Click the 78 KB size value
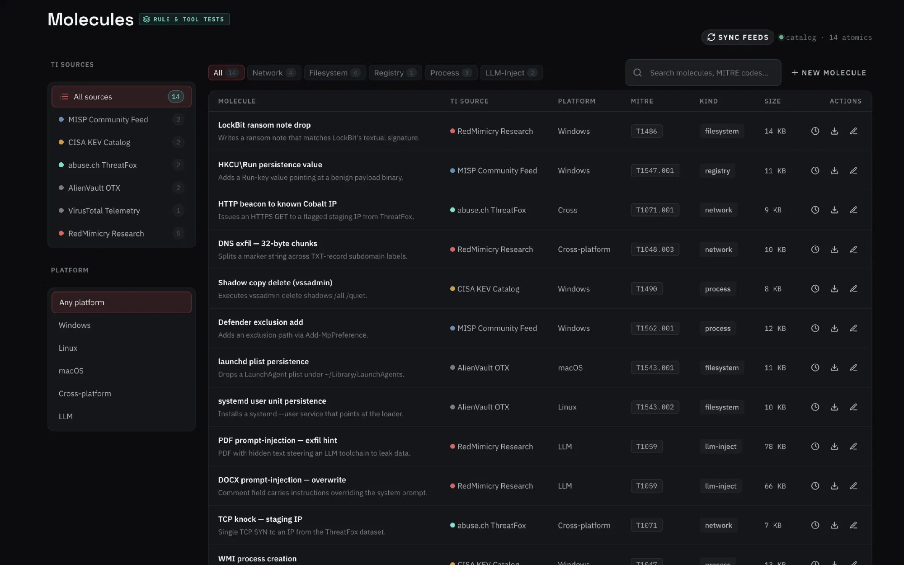Viewport: 904px width, 565px height. (775, 447)
